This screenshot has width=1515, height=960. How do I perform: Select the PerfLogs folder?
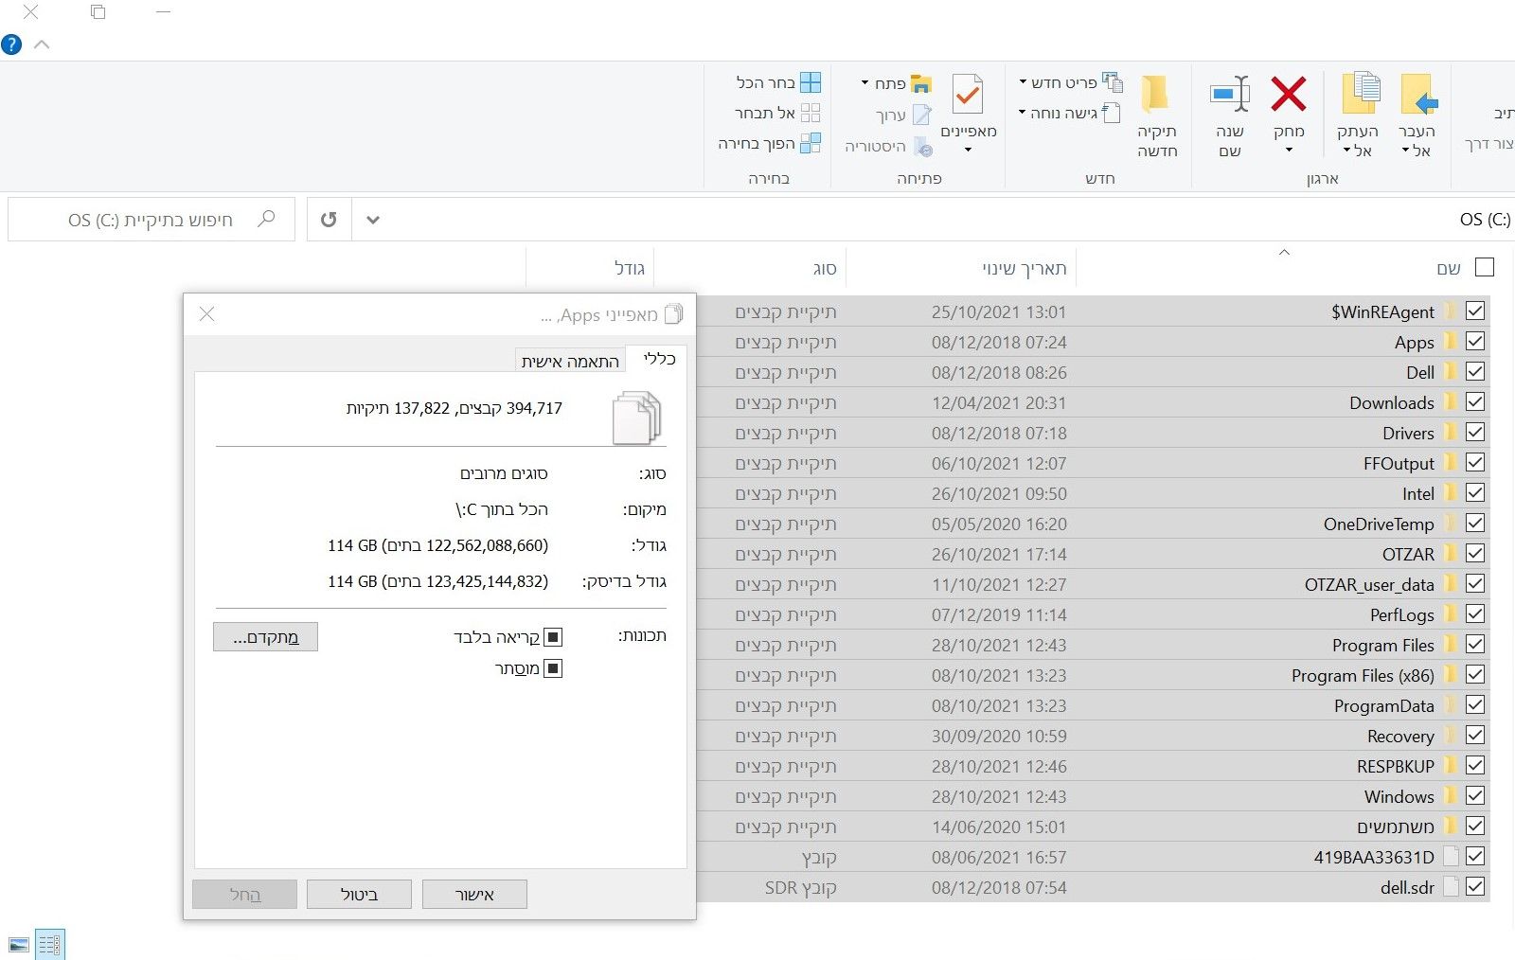pos(1093,614)
